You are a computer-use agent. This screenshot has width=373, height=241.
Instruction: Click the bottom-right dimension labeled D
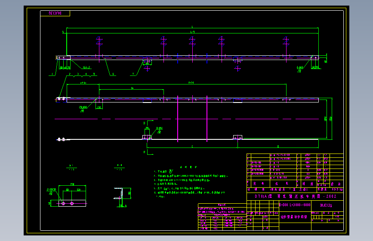click(x=278, y=147)
